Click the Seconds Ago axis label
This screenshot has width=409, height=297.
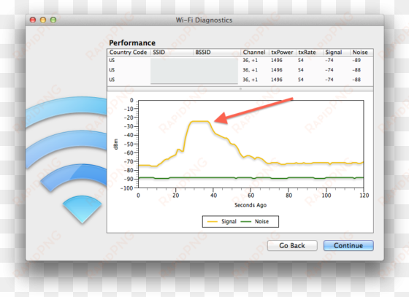251,205
